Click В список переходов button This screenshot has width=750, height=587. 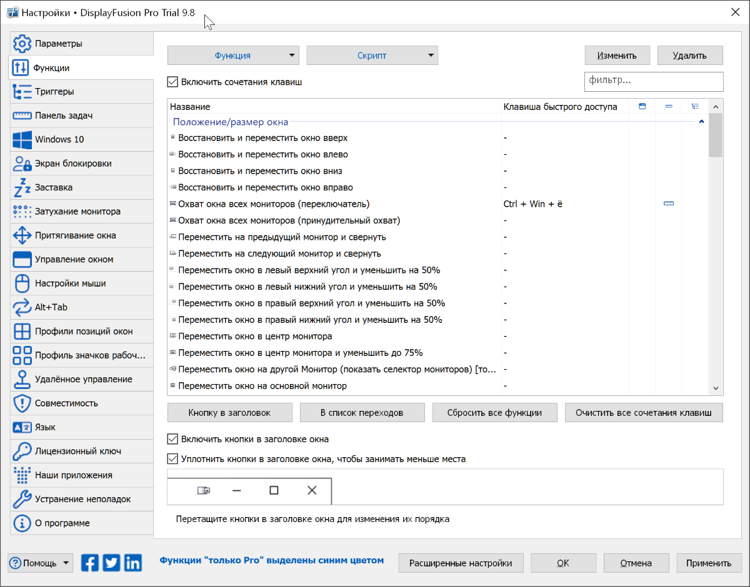[x=362, y=413]
